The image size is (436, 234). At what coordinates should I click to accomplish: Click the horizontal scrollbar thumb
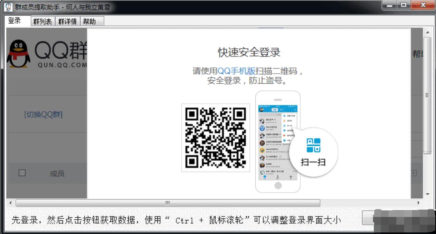point(167,203)
